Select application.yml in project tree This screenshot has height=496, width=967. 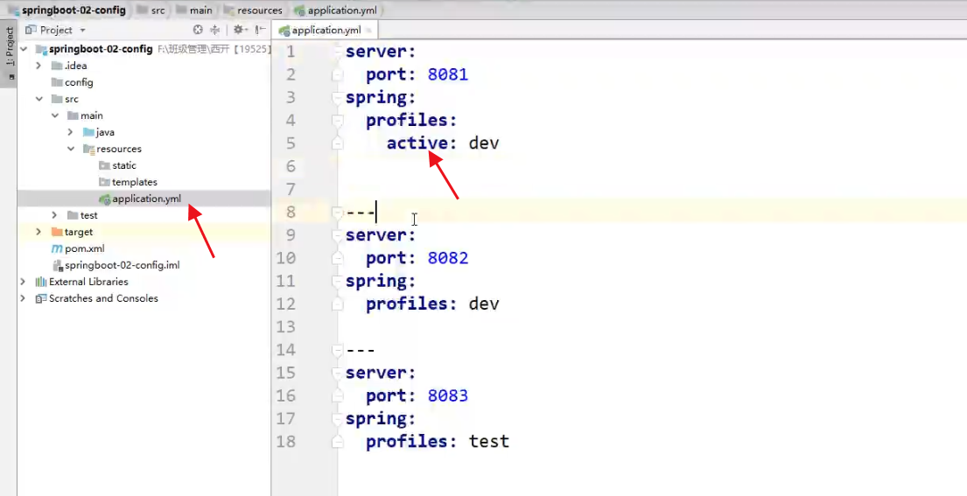146,199
